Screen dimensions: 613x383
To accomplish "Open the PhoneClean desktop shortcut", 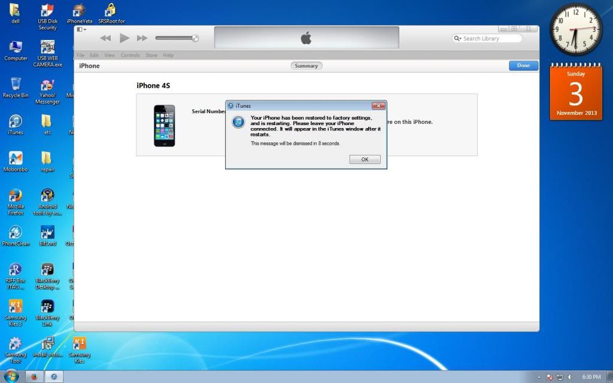I will coord(16,235).
